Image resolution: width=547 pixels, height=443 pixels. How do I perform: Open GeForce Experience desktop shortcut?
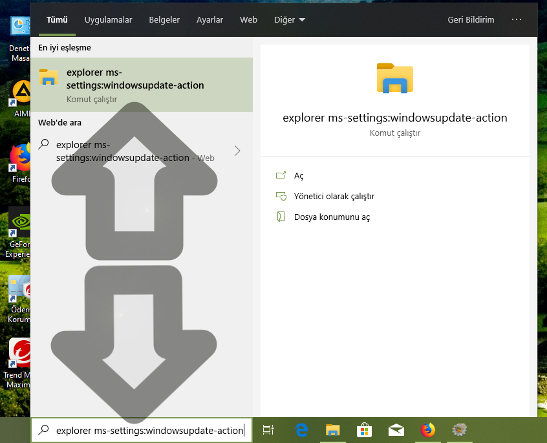point(20,224)
